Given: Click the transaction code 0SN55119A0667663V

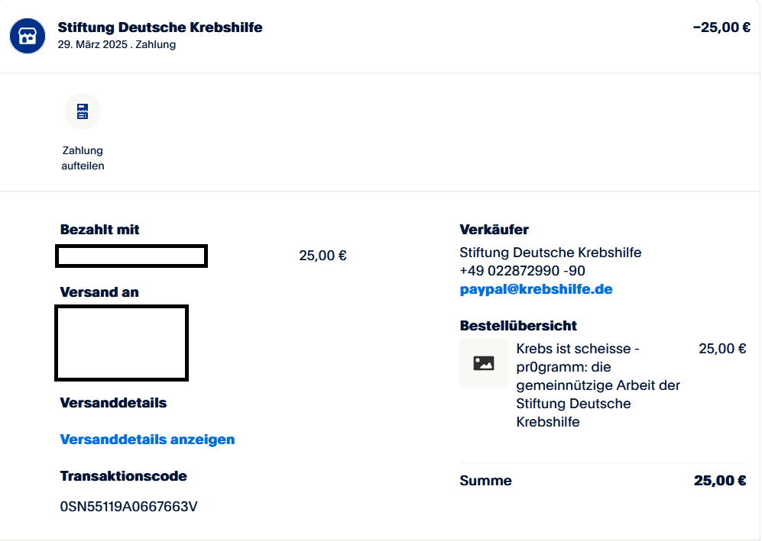Looking at the screenshot, I should (128, 507).
